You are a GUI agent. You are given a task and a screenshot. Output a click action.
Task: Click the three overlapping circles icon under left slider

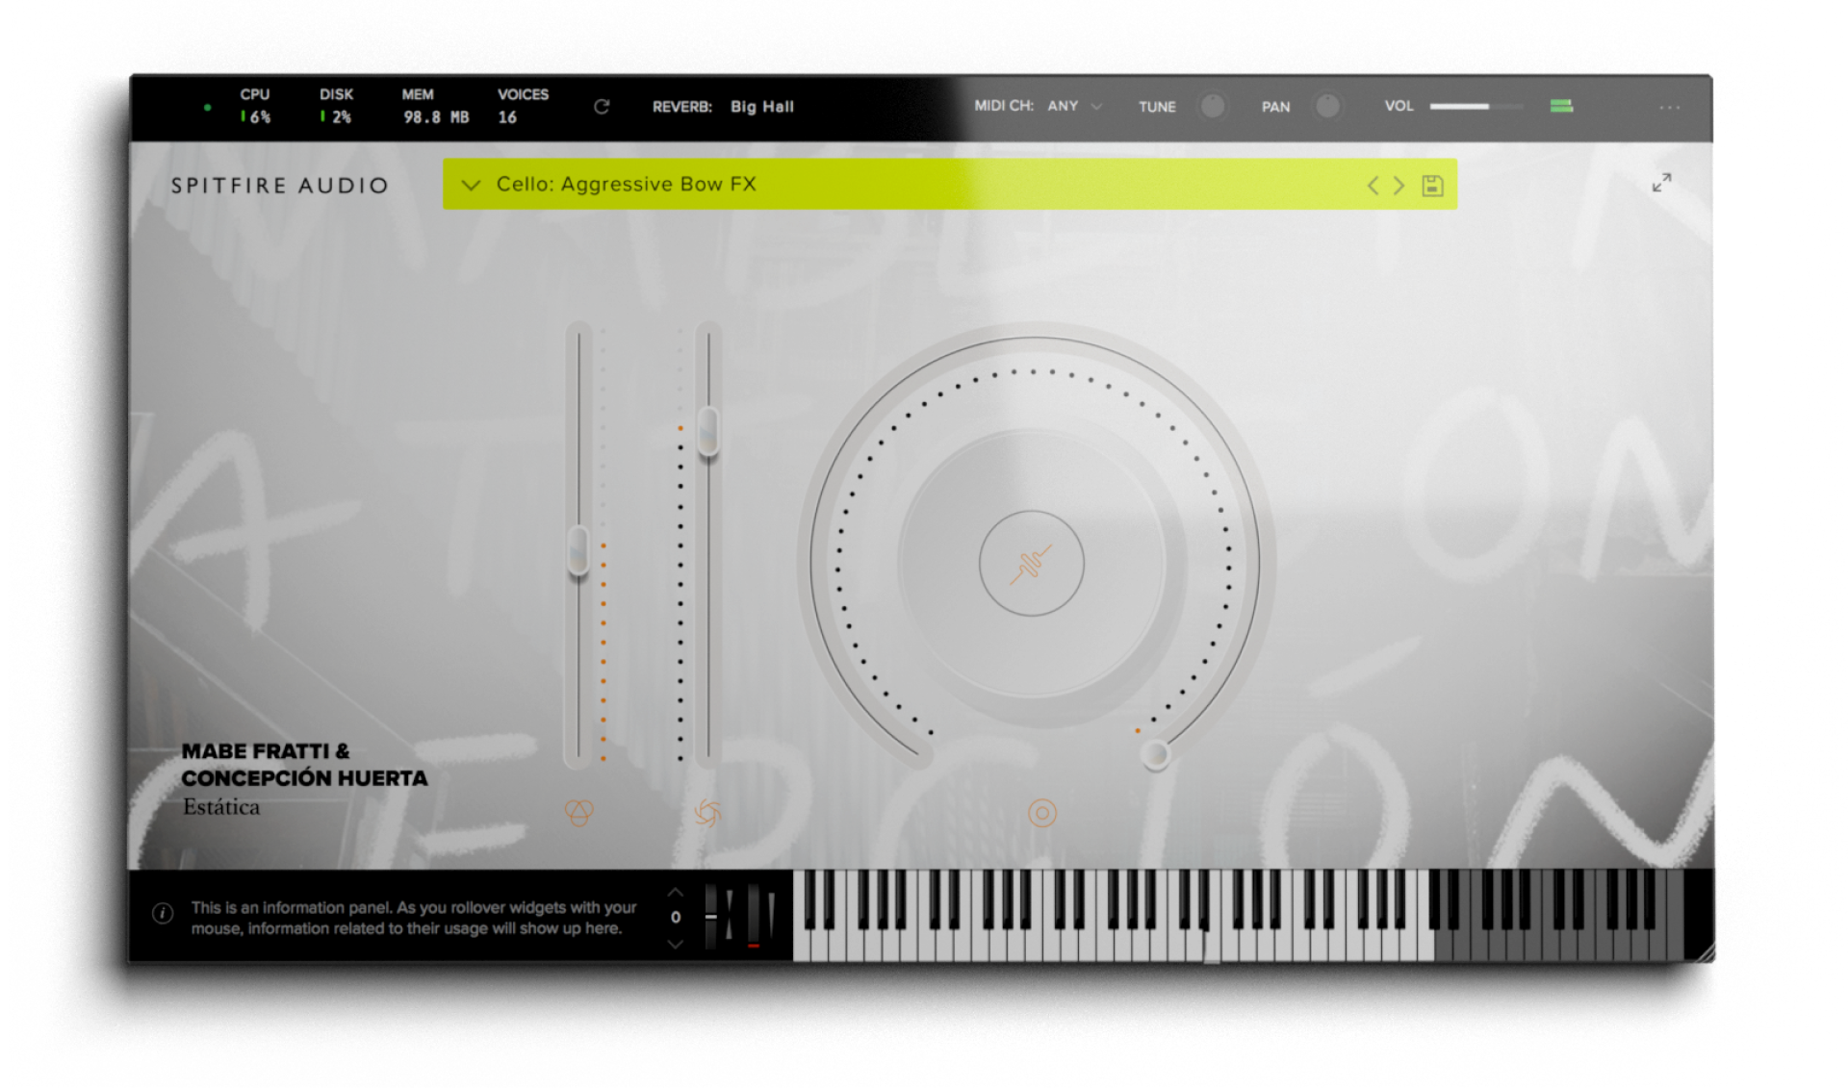click(578, 813)
